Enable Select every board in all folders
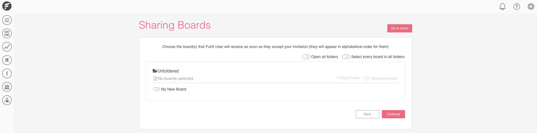Screen dimensions: 537x133 346,57
